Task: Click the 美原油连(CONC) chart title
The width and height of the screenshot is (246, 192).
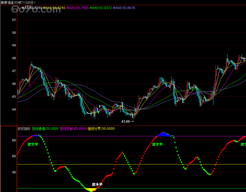Action: [x=18, y=2]
